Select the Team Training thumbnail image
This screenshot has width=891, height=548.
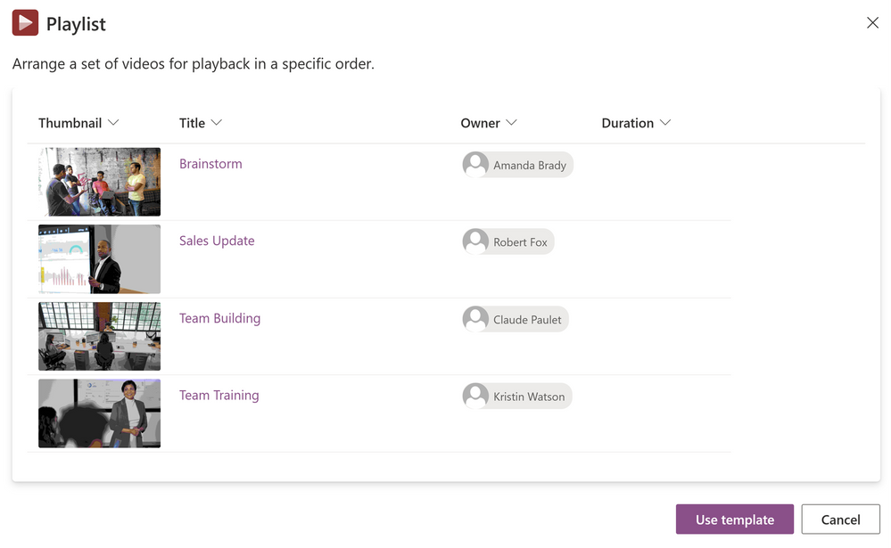99,413
